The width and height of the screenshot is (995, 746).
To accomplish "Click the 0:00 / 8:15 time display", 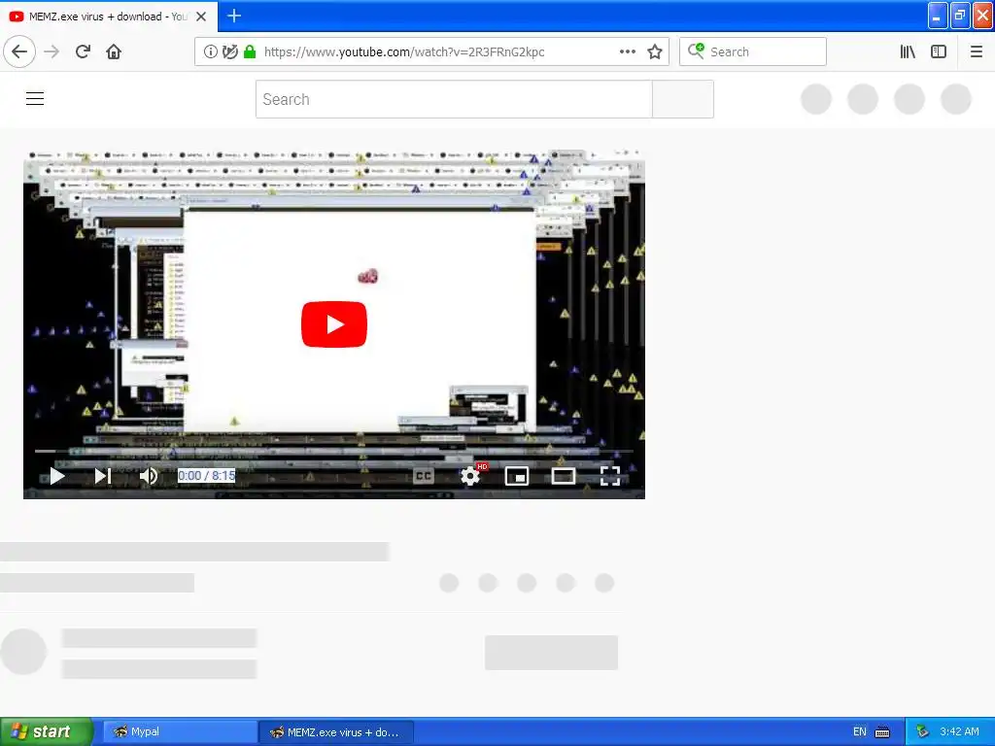I will pyautogui.click(x=206, y=476).
